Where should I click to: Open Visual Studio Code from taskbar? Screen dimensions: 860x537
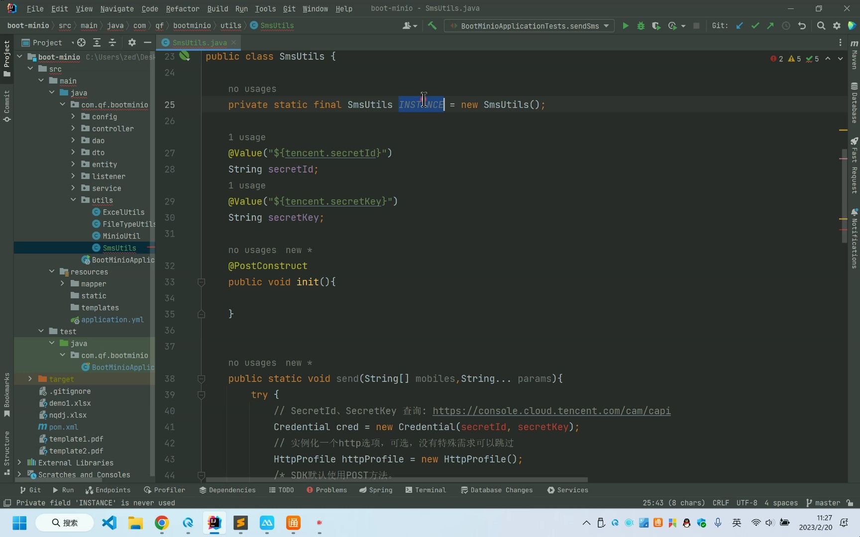click(109, 523)
